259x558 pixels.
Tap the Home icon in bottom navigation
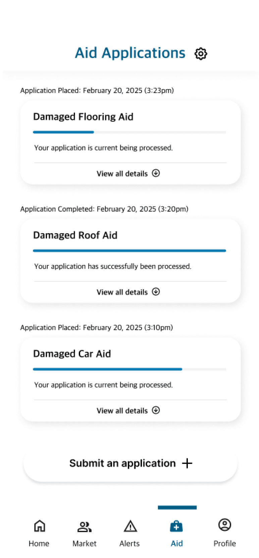point(40,526)
